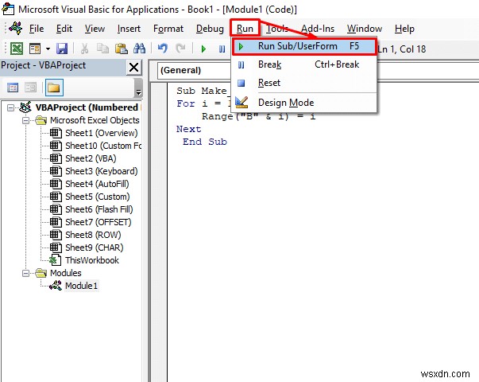Click the VBA icon left of File
Screen dimensions: 479x382
[x=15, y=28]
